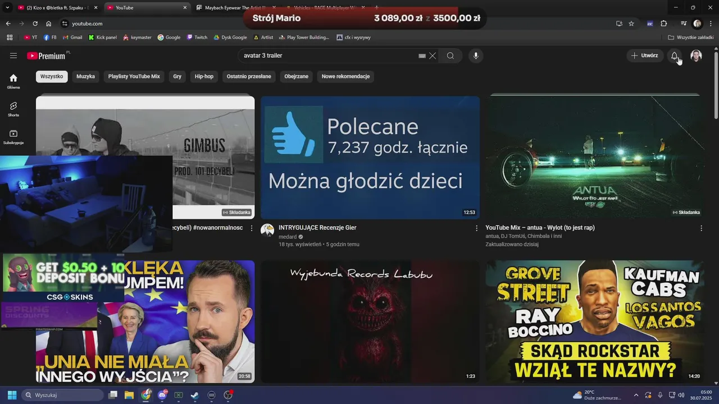Show hidden system tray icons

(636, 395)
